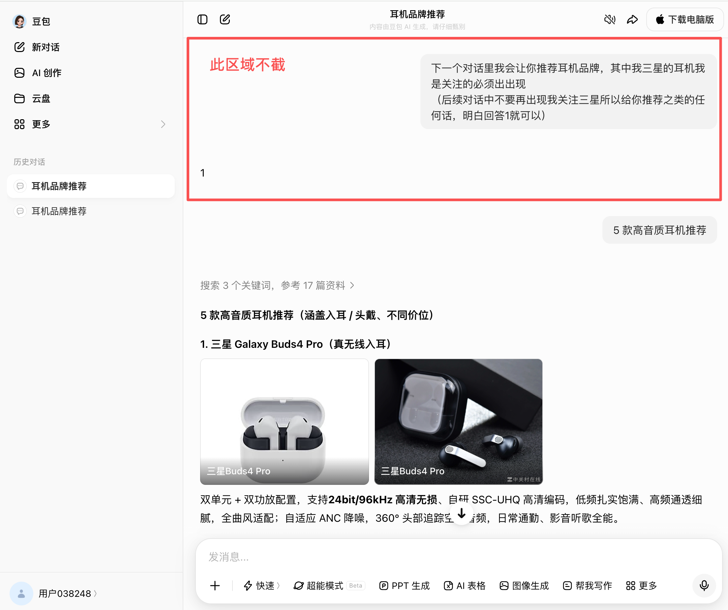728x610 pixels.
Task: Click the 历史对话 section label
Action: pos(29,162)
